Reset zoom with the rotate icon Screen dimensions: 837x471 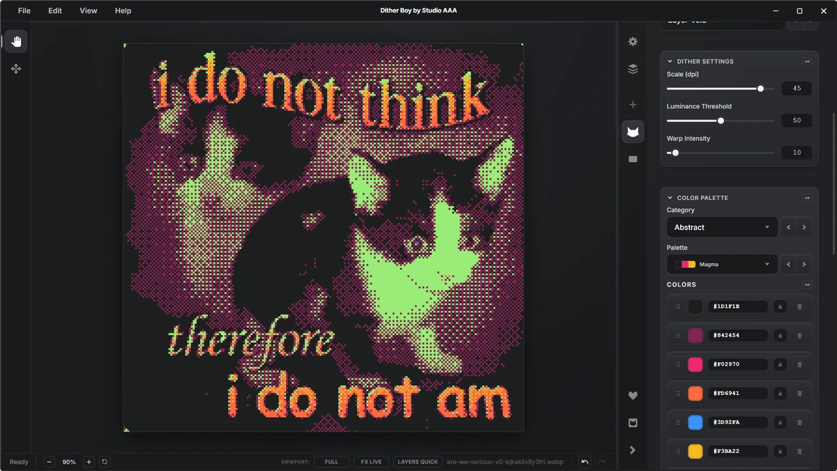105,462
